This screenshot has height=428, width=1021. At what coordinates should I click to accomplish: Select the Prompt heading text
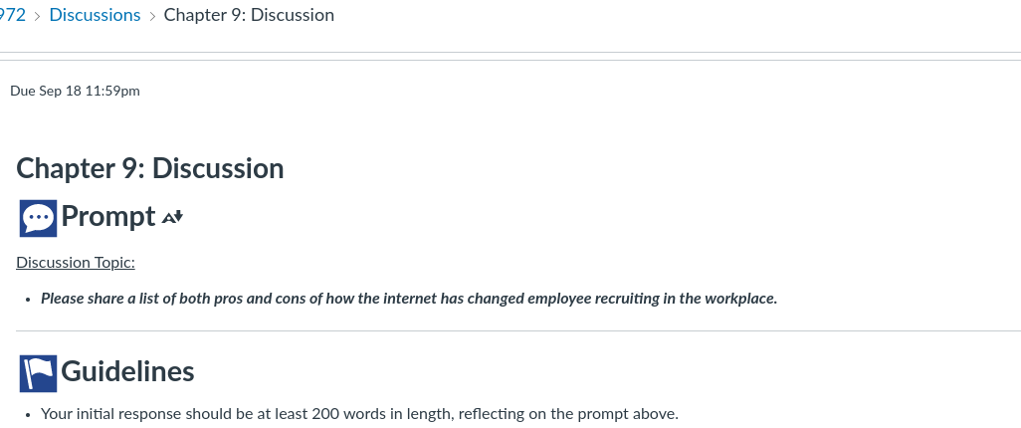pyautogui.click(x=108, y=216)
